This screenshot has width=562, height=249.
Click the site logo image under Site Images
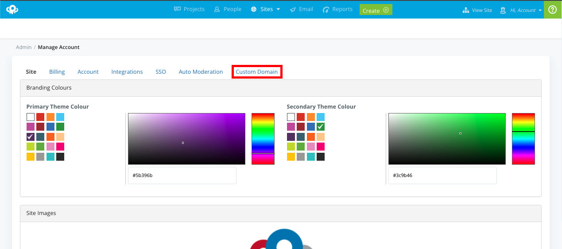pyautogui.click(x=282, y=239)
